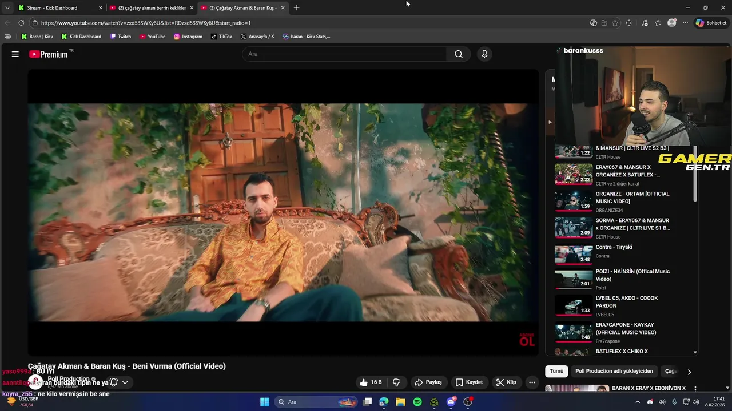Open Twitch bookmark
The image size is (732, 411).
120,37
